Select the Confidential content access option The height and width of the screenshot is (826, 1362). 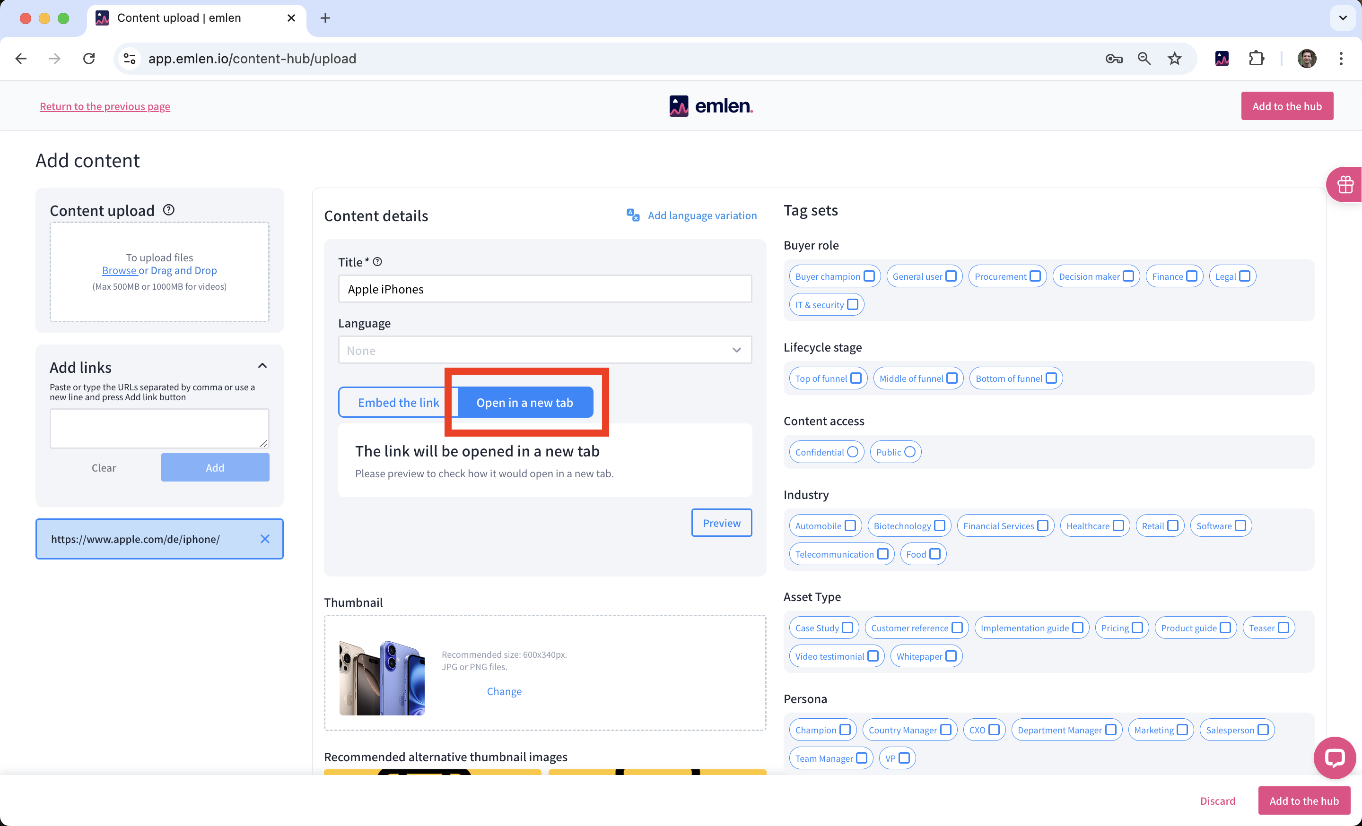852,452
